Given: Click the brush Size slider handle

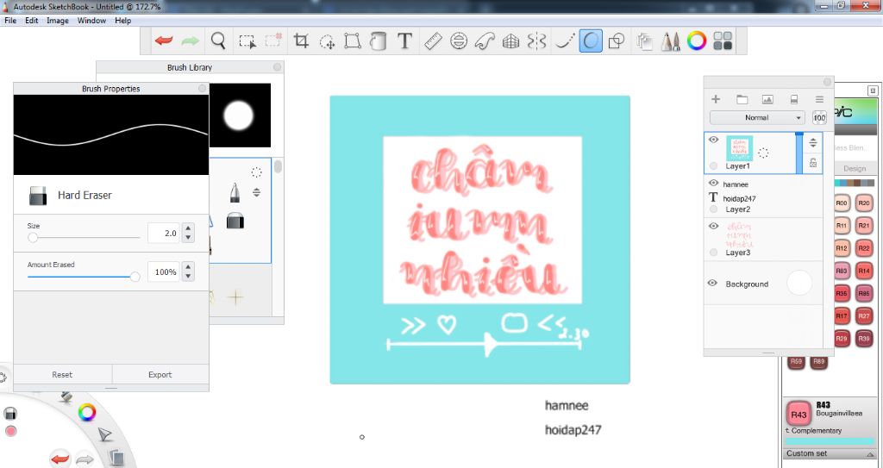Looking at the screenshot, I should [x=33, y=238].
